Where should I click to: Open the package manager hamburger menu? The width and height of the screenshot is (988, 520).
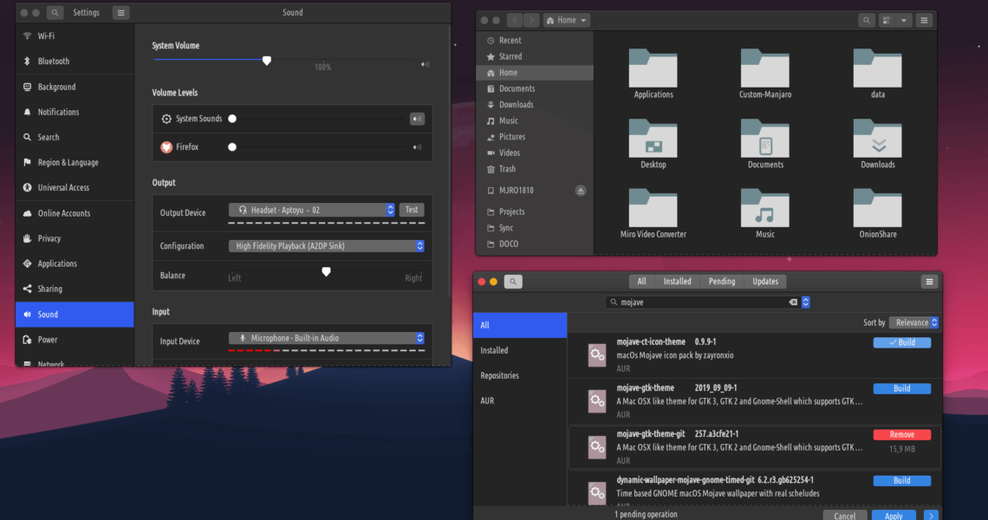929,282
